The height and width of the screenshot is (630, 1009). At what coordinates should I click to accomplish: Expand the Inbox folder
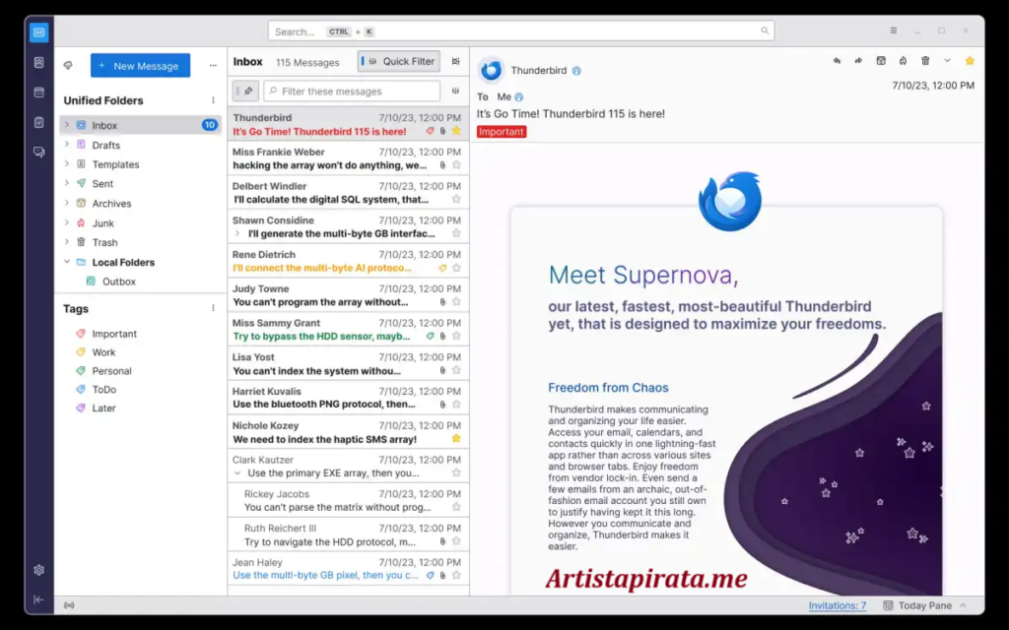coord(67,125)
